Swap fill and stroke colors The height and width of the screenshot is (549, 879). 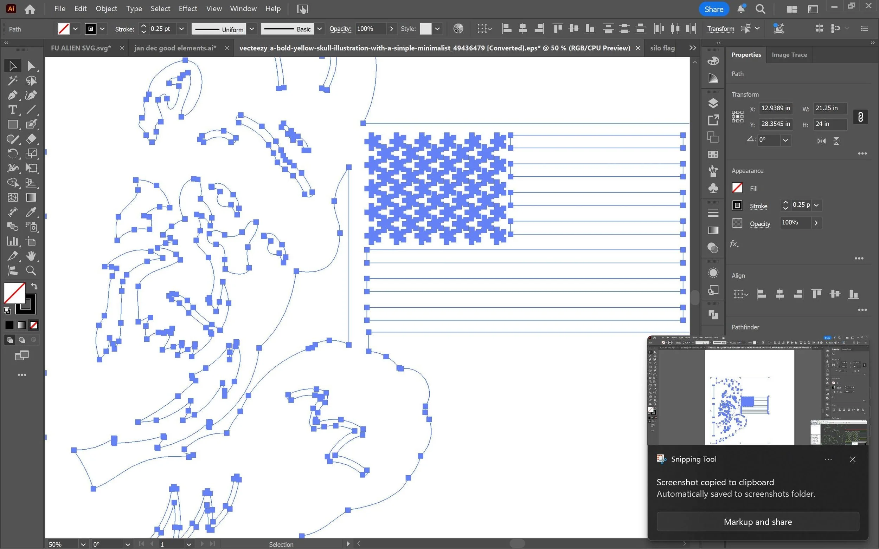34,286
